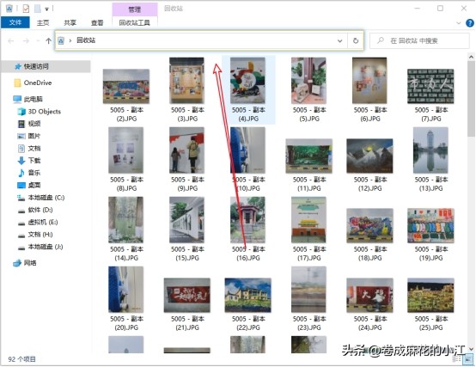This screenshot has width=476, height=367.
Task: Open the Help question mark icon
Action: pyautogui.click(x=470, y=23)
